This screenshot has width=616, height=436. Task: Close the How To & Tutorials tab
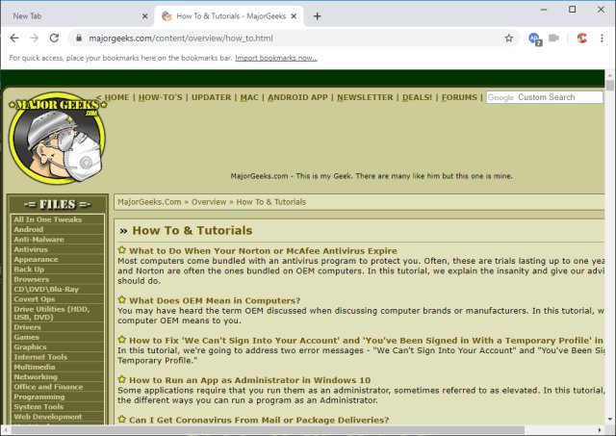pyautogui.click(x=294, y=16)
